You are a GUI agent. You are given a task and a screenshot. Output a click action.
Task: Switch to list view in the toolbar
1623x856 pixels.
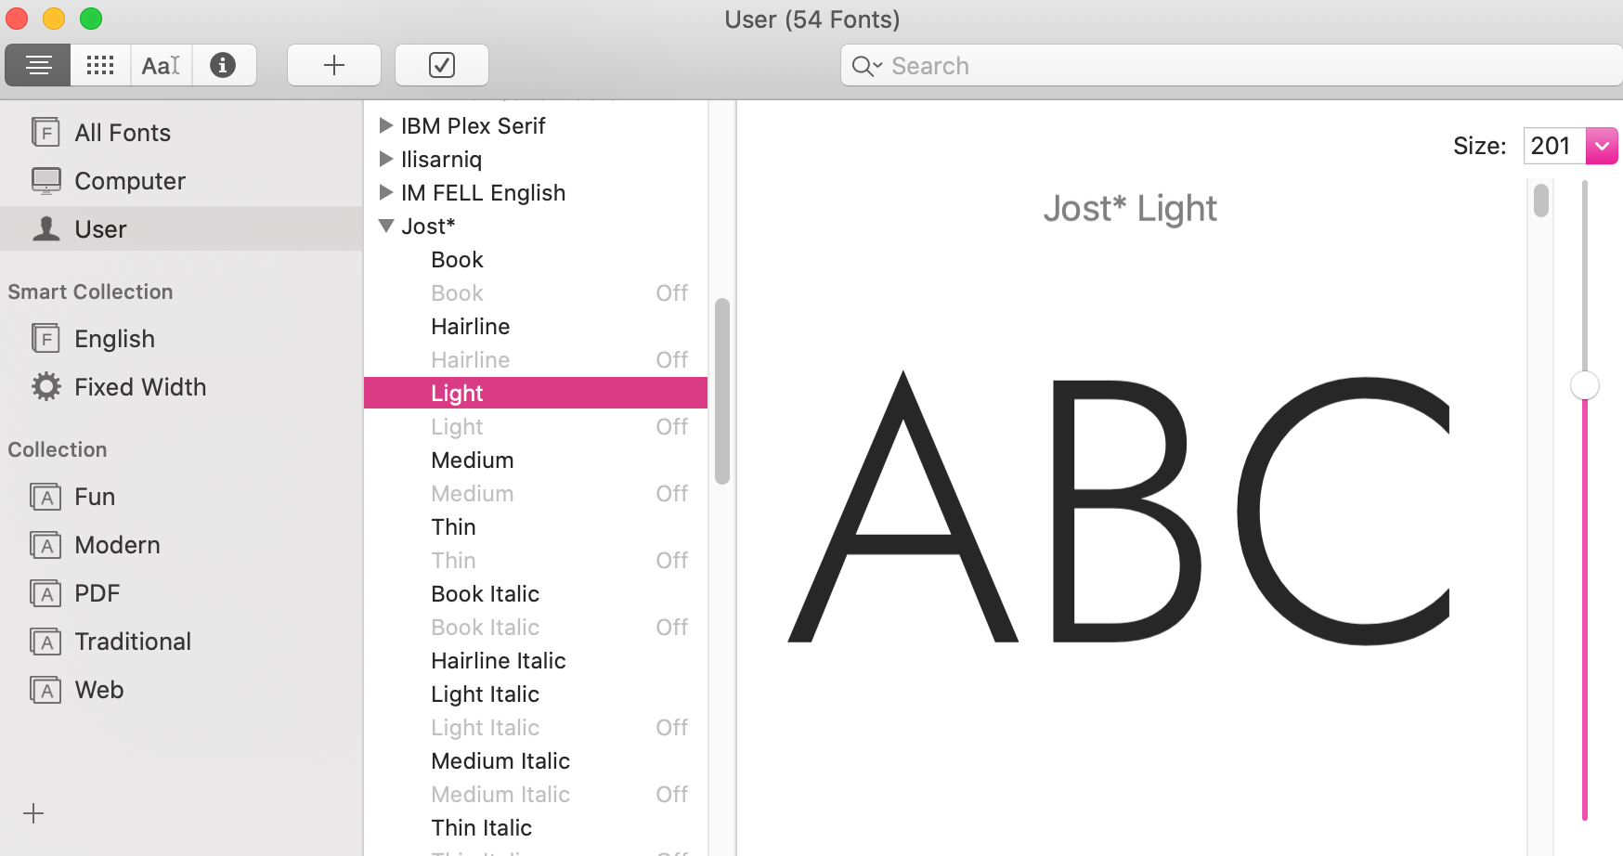click(x=37, y=65)
